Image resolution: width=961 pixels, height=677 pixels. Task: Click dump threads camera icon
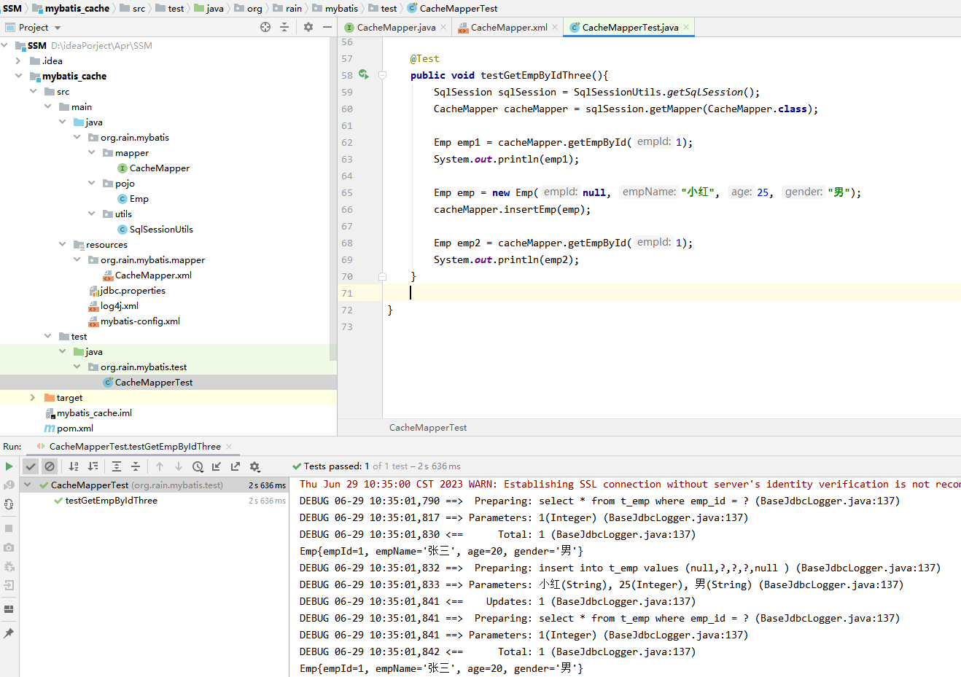coord(9,547)
